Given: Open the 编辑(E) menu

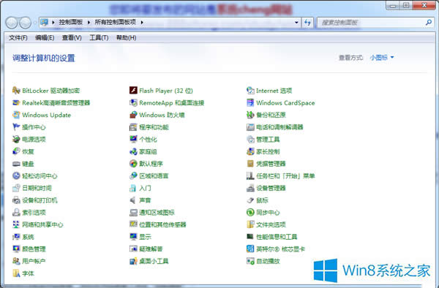Looking at the screenshot, I should click(45, 37).
